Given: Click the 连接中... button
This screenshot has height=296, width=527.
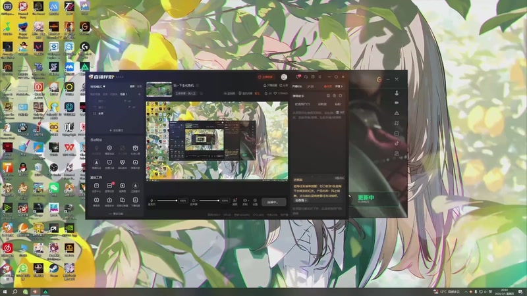Looking at the screenshot, I should click(x=273, y=202).
